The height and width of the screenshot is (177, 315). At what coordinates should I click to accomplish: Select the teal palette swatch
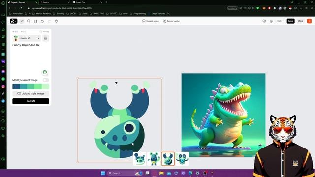(23, 87)
